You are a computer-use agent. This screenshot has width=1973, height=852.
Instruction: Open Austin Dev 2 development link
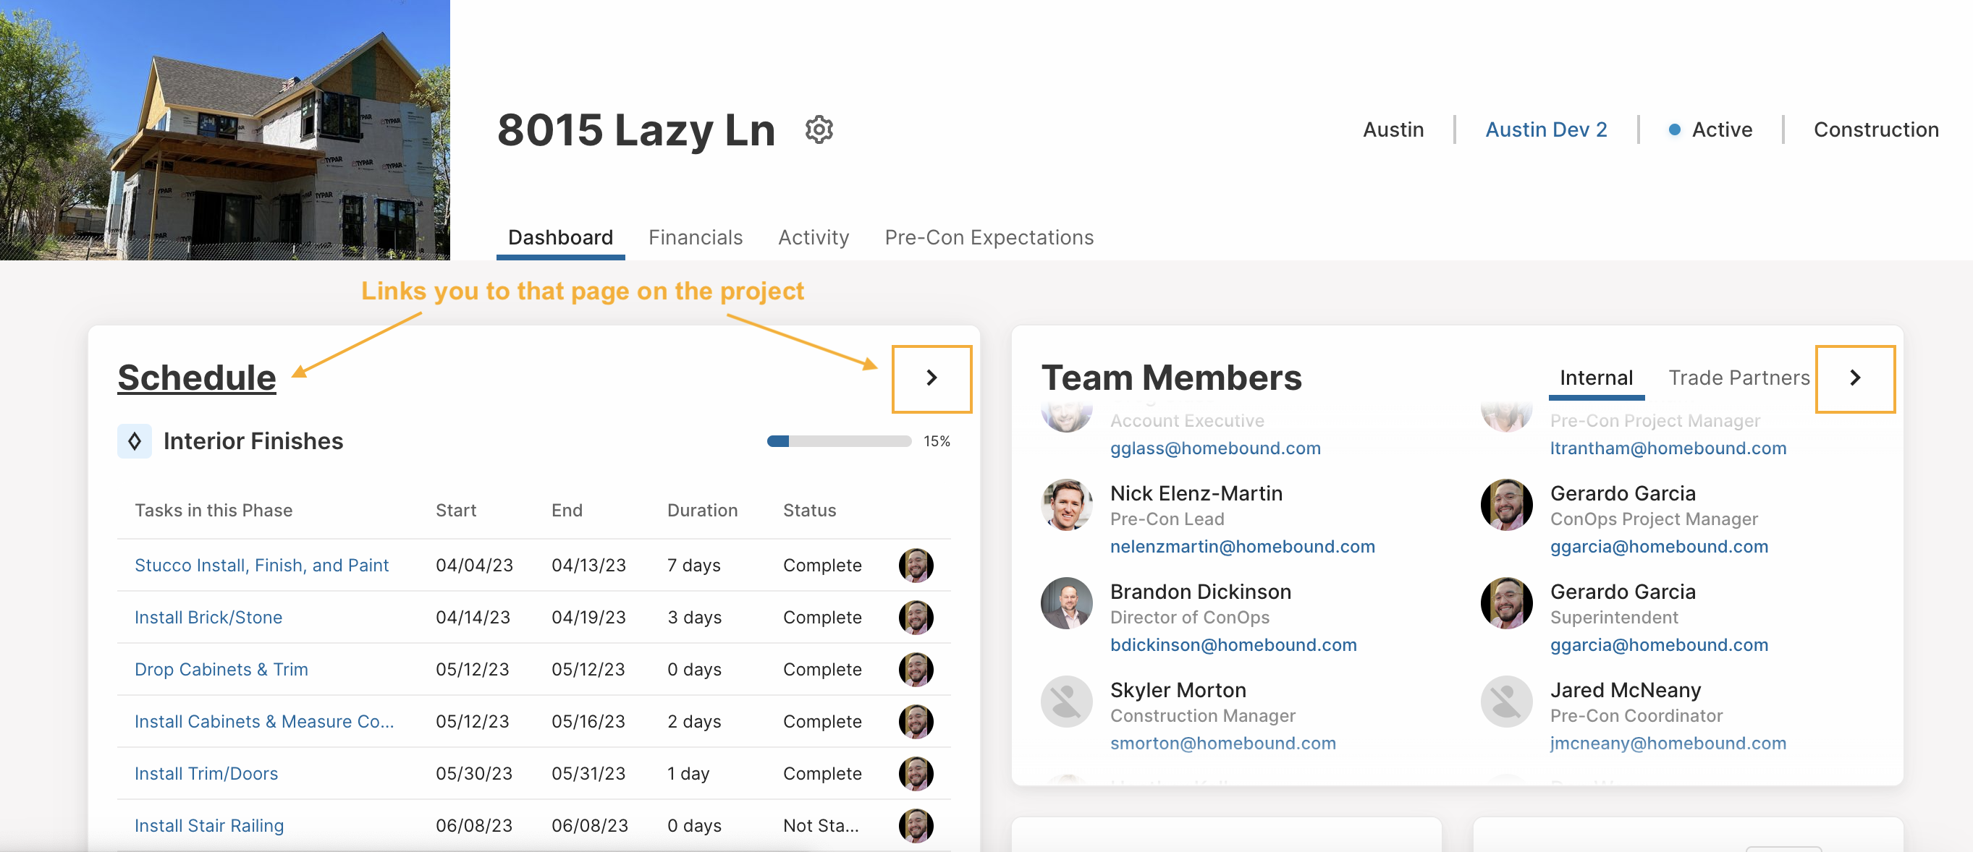click(1546, 130)
